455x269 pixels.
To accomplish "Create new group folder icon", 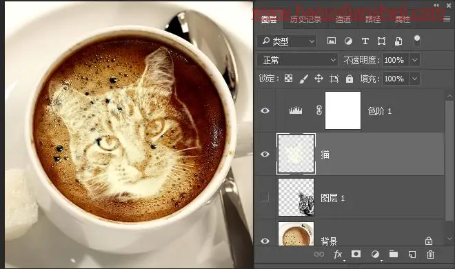I will coord(394,255).
